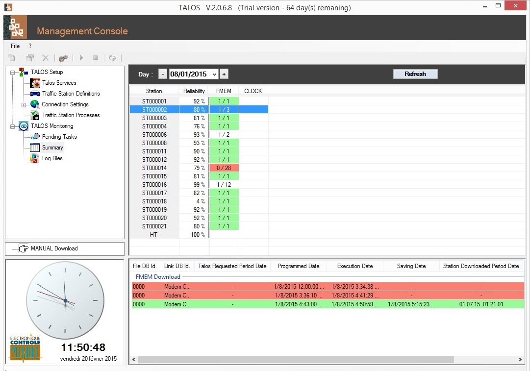
Task: Click the TALOS Monitoring eye icon
Action: [24, 126]
